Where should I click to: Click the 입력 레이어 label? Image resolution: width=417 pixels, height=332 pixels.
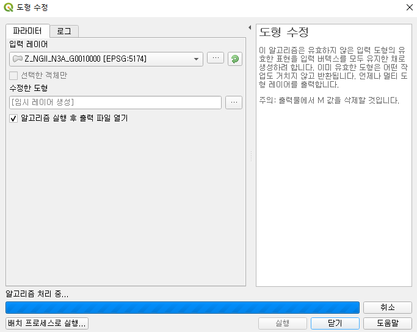pos(29,44)
